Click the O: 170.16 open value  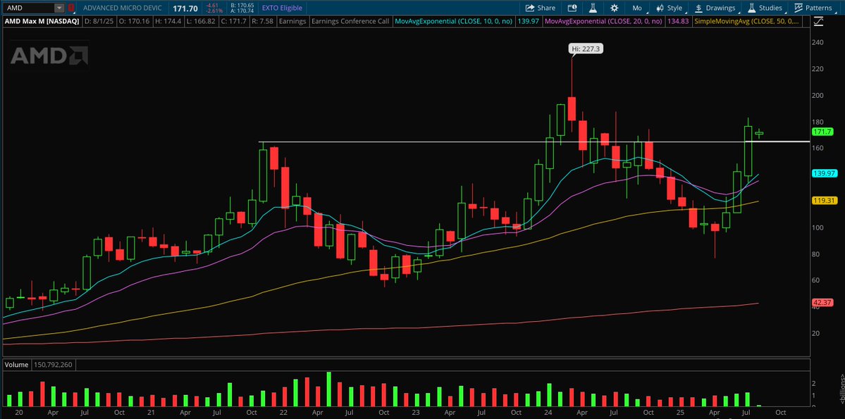pos(135,22)
